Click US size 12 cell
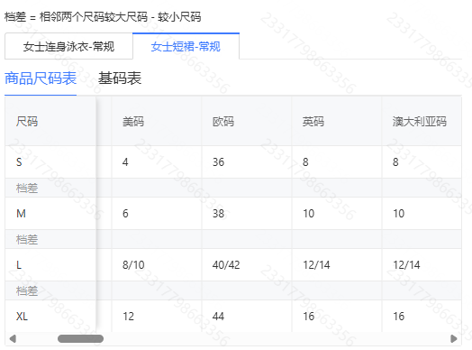Image resolution: width=472 pixels, height=350 pixels. click(157, 316)
